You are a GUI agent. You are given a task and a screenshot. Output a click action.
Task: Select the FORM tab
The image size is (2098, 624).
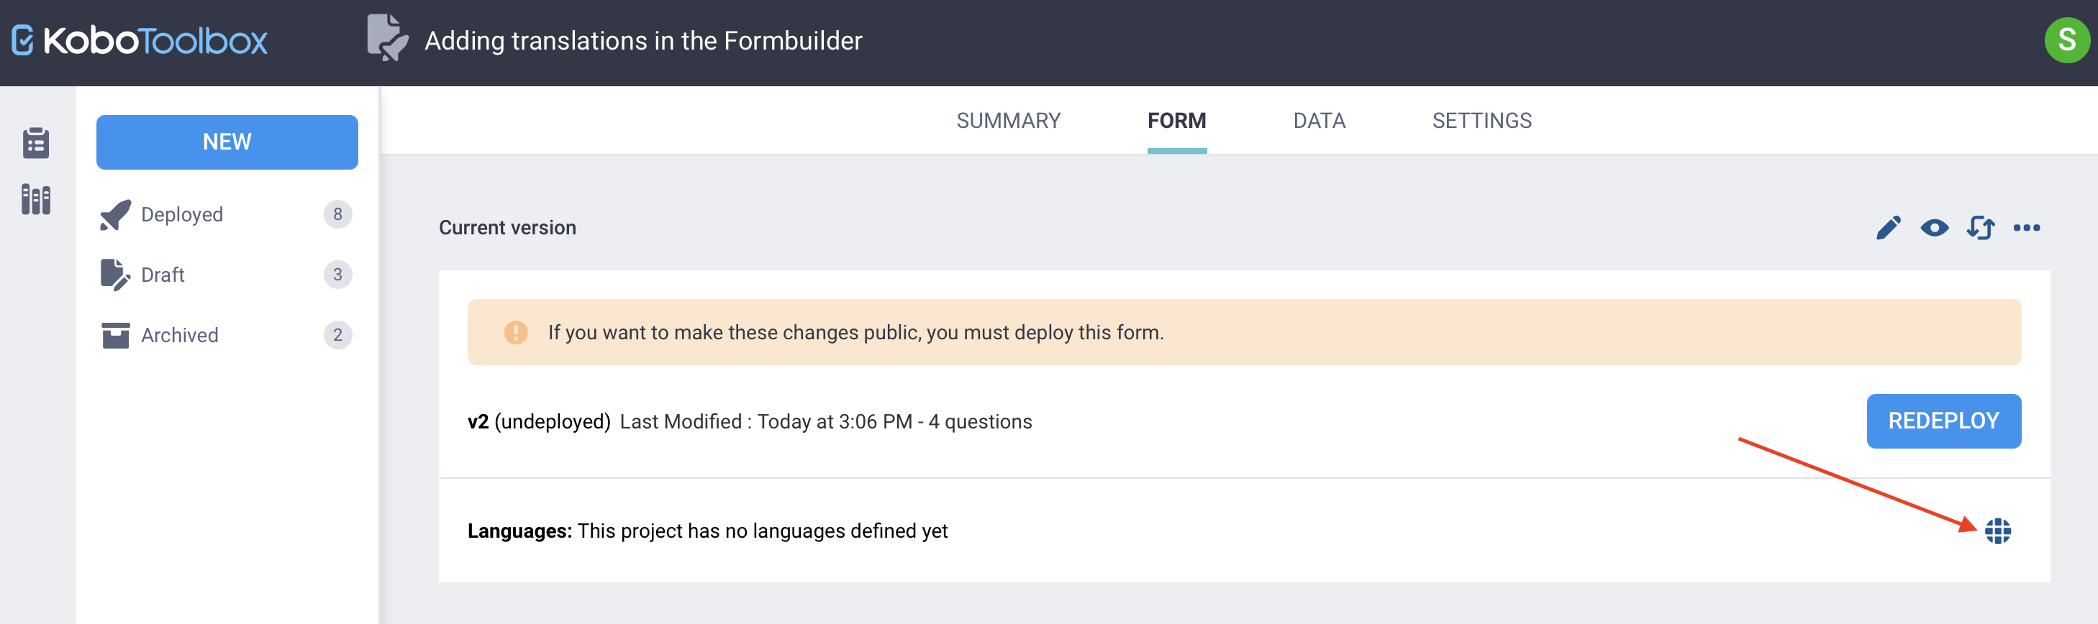pyautogui.click(x=1176, y=120)
